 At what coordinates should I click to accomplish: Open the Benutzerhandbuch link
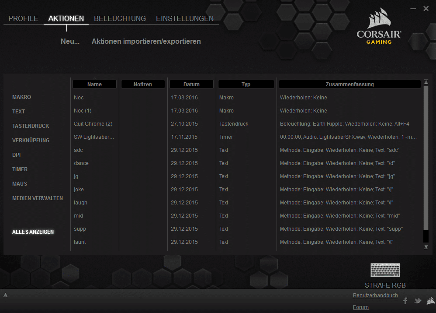tap(375, 295)
